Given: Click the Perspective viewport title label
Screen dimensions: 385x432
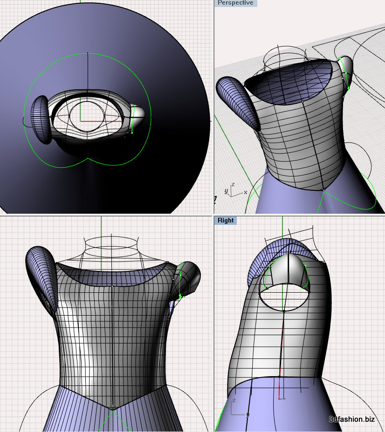Looking at the screenshot, I should coord(235,3).
